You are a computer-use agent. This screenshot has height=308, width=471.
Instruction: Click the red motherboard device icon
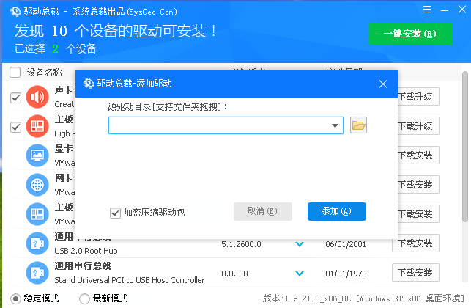37,126
